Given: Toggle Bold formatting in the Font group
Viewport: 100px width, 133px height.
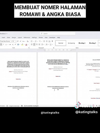Looking at the screenshot, I should pos(1,45).
